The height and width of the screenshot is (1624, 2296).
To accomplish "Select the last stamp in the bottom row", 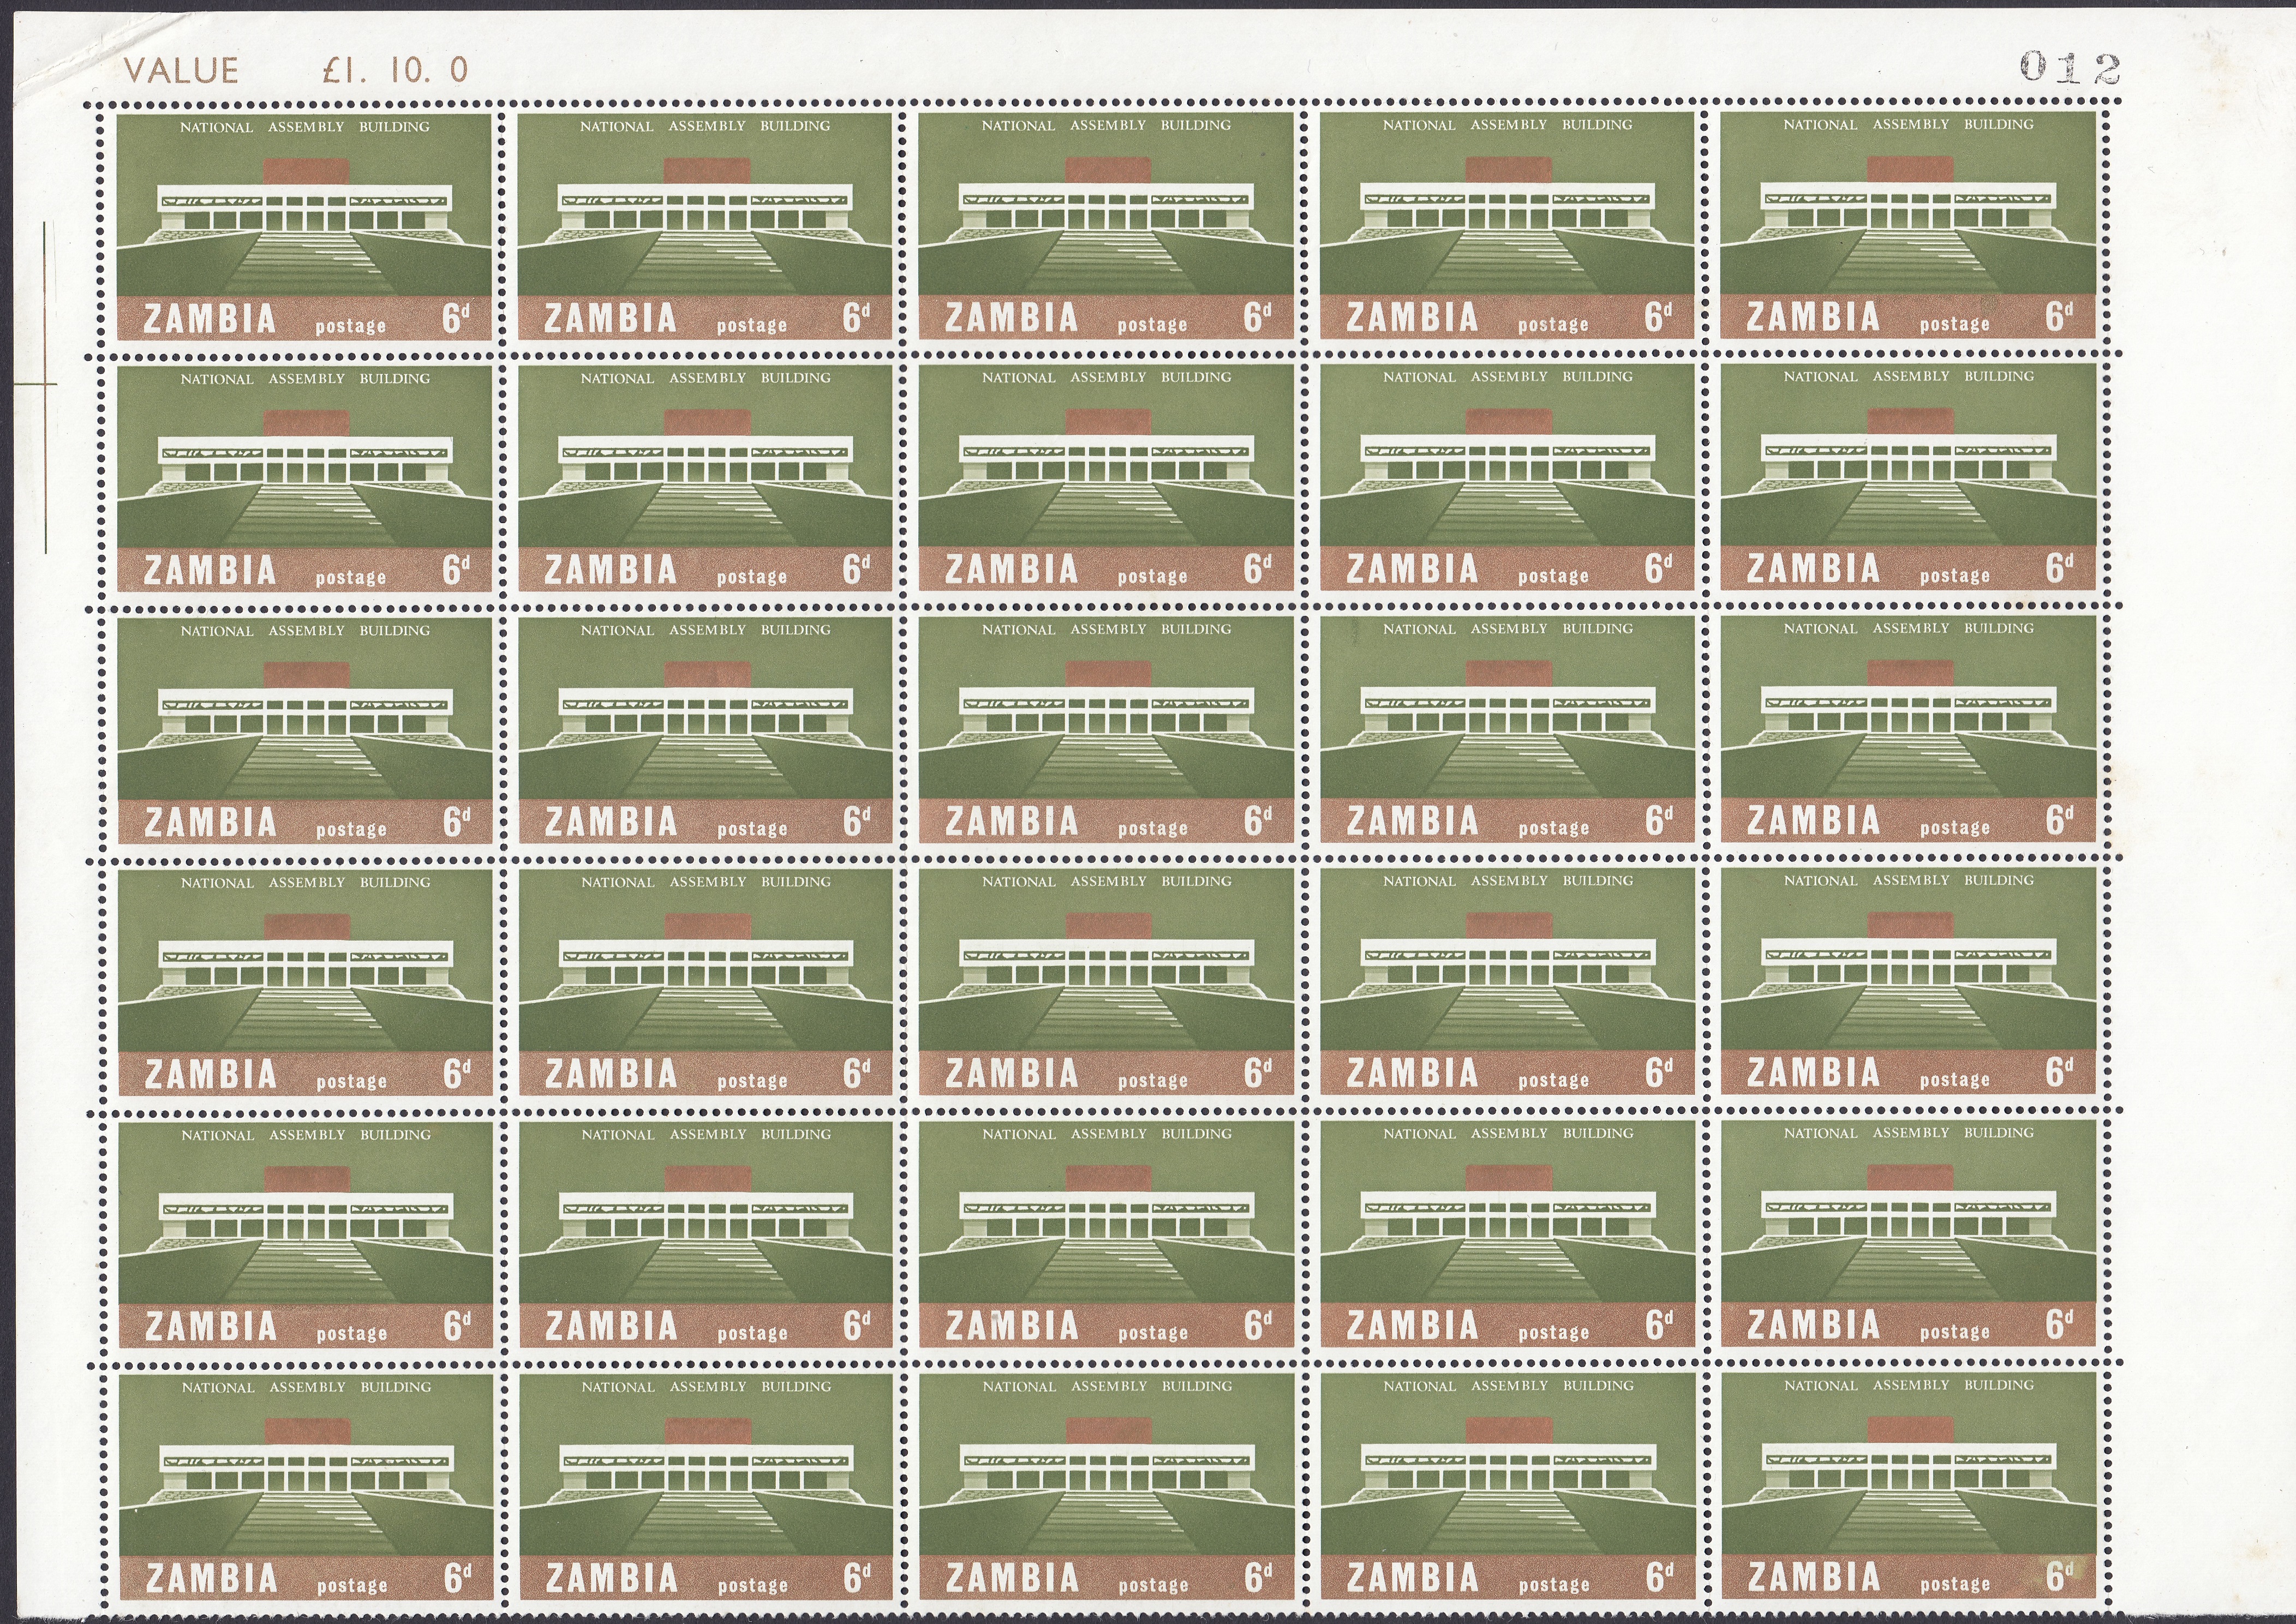I will pos(1909,1485).
